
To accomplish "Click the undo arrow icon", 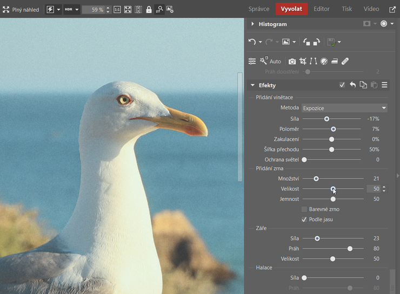I will pyautogui.click(x=252, y=42).
